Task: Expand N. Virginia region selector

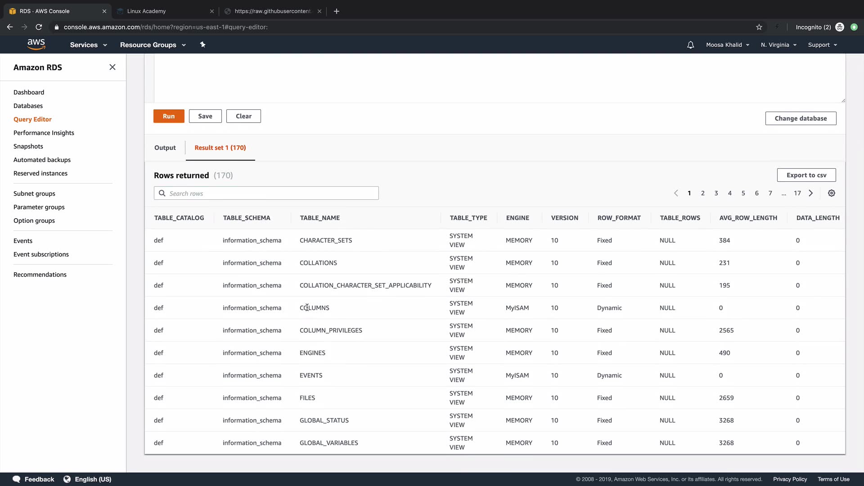Action: [x=778, y=45]
